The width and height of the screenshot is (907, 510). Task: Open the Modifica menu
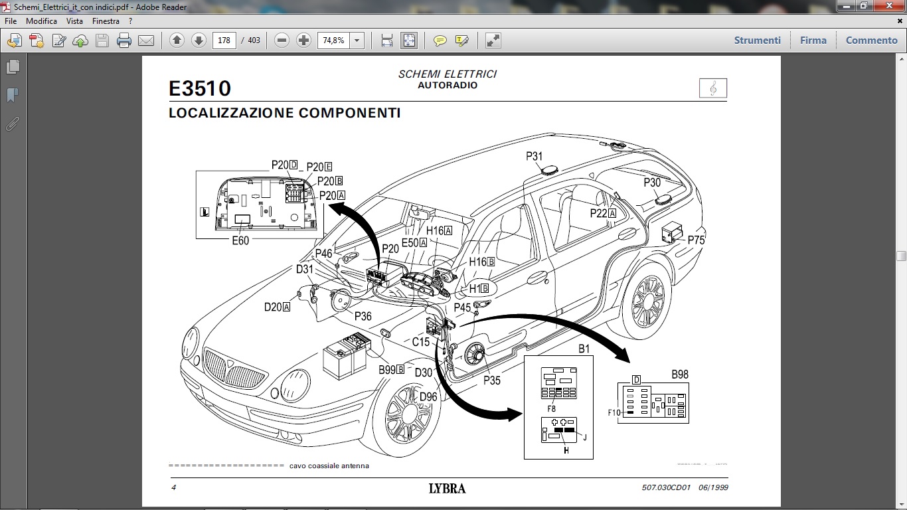point(42,21)
